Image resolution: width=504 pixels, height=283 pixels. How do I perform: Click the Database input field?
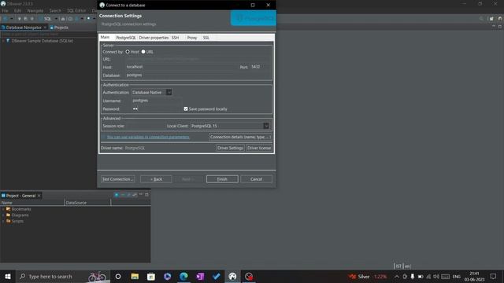(x=198, y=75)
